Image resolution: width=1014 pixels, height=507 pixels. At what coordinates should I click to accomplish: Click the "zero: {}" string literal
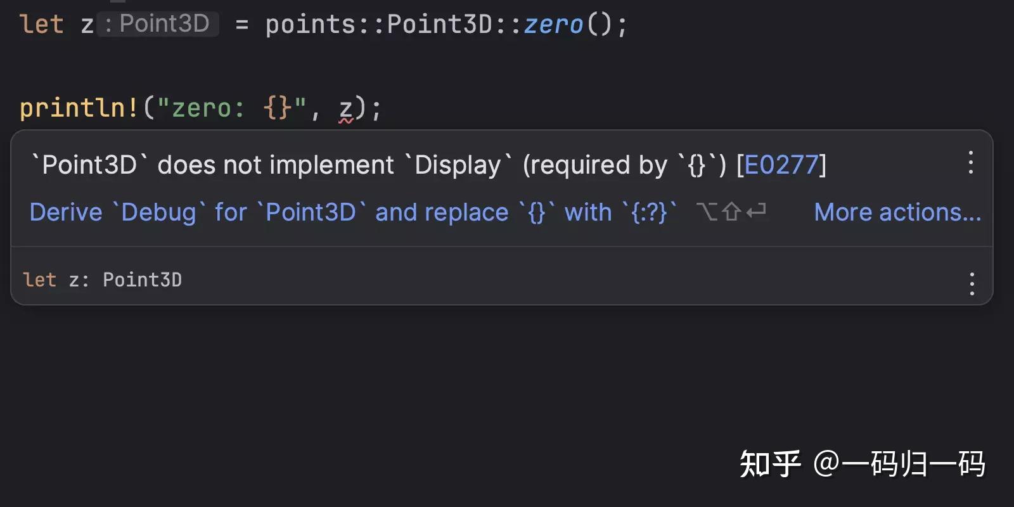pyautogui.click(x=231, y=108)
